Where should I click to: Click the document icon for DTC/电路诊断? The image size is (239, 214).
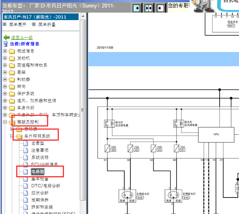click(25, 186)
